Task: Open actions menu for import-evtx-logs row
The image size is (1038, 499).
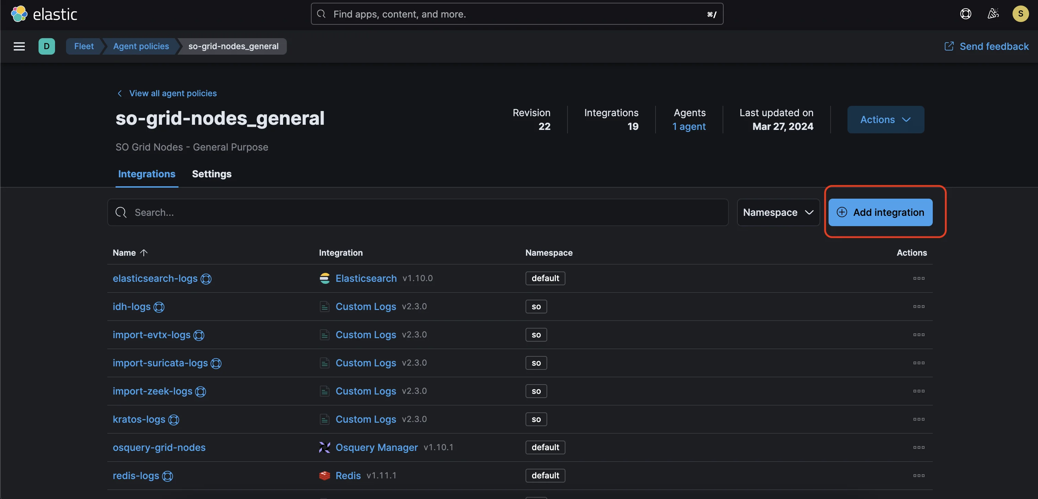Action: pos(919,335)
